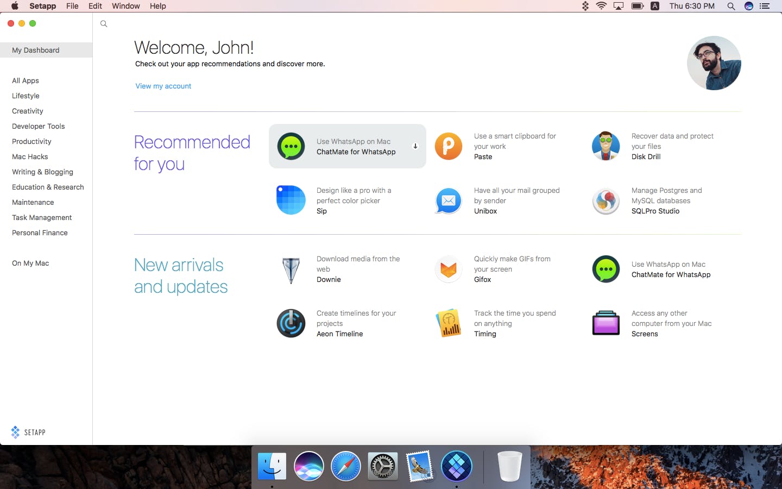Click the Wi-Fi status icon
Image resolution: width=782 pixels, height=489 pixels.
click(x=601, y=6)
